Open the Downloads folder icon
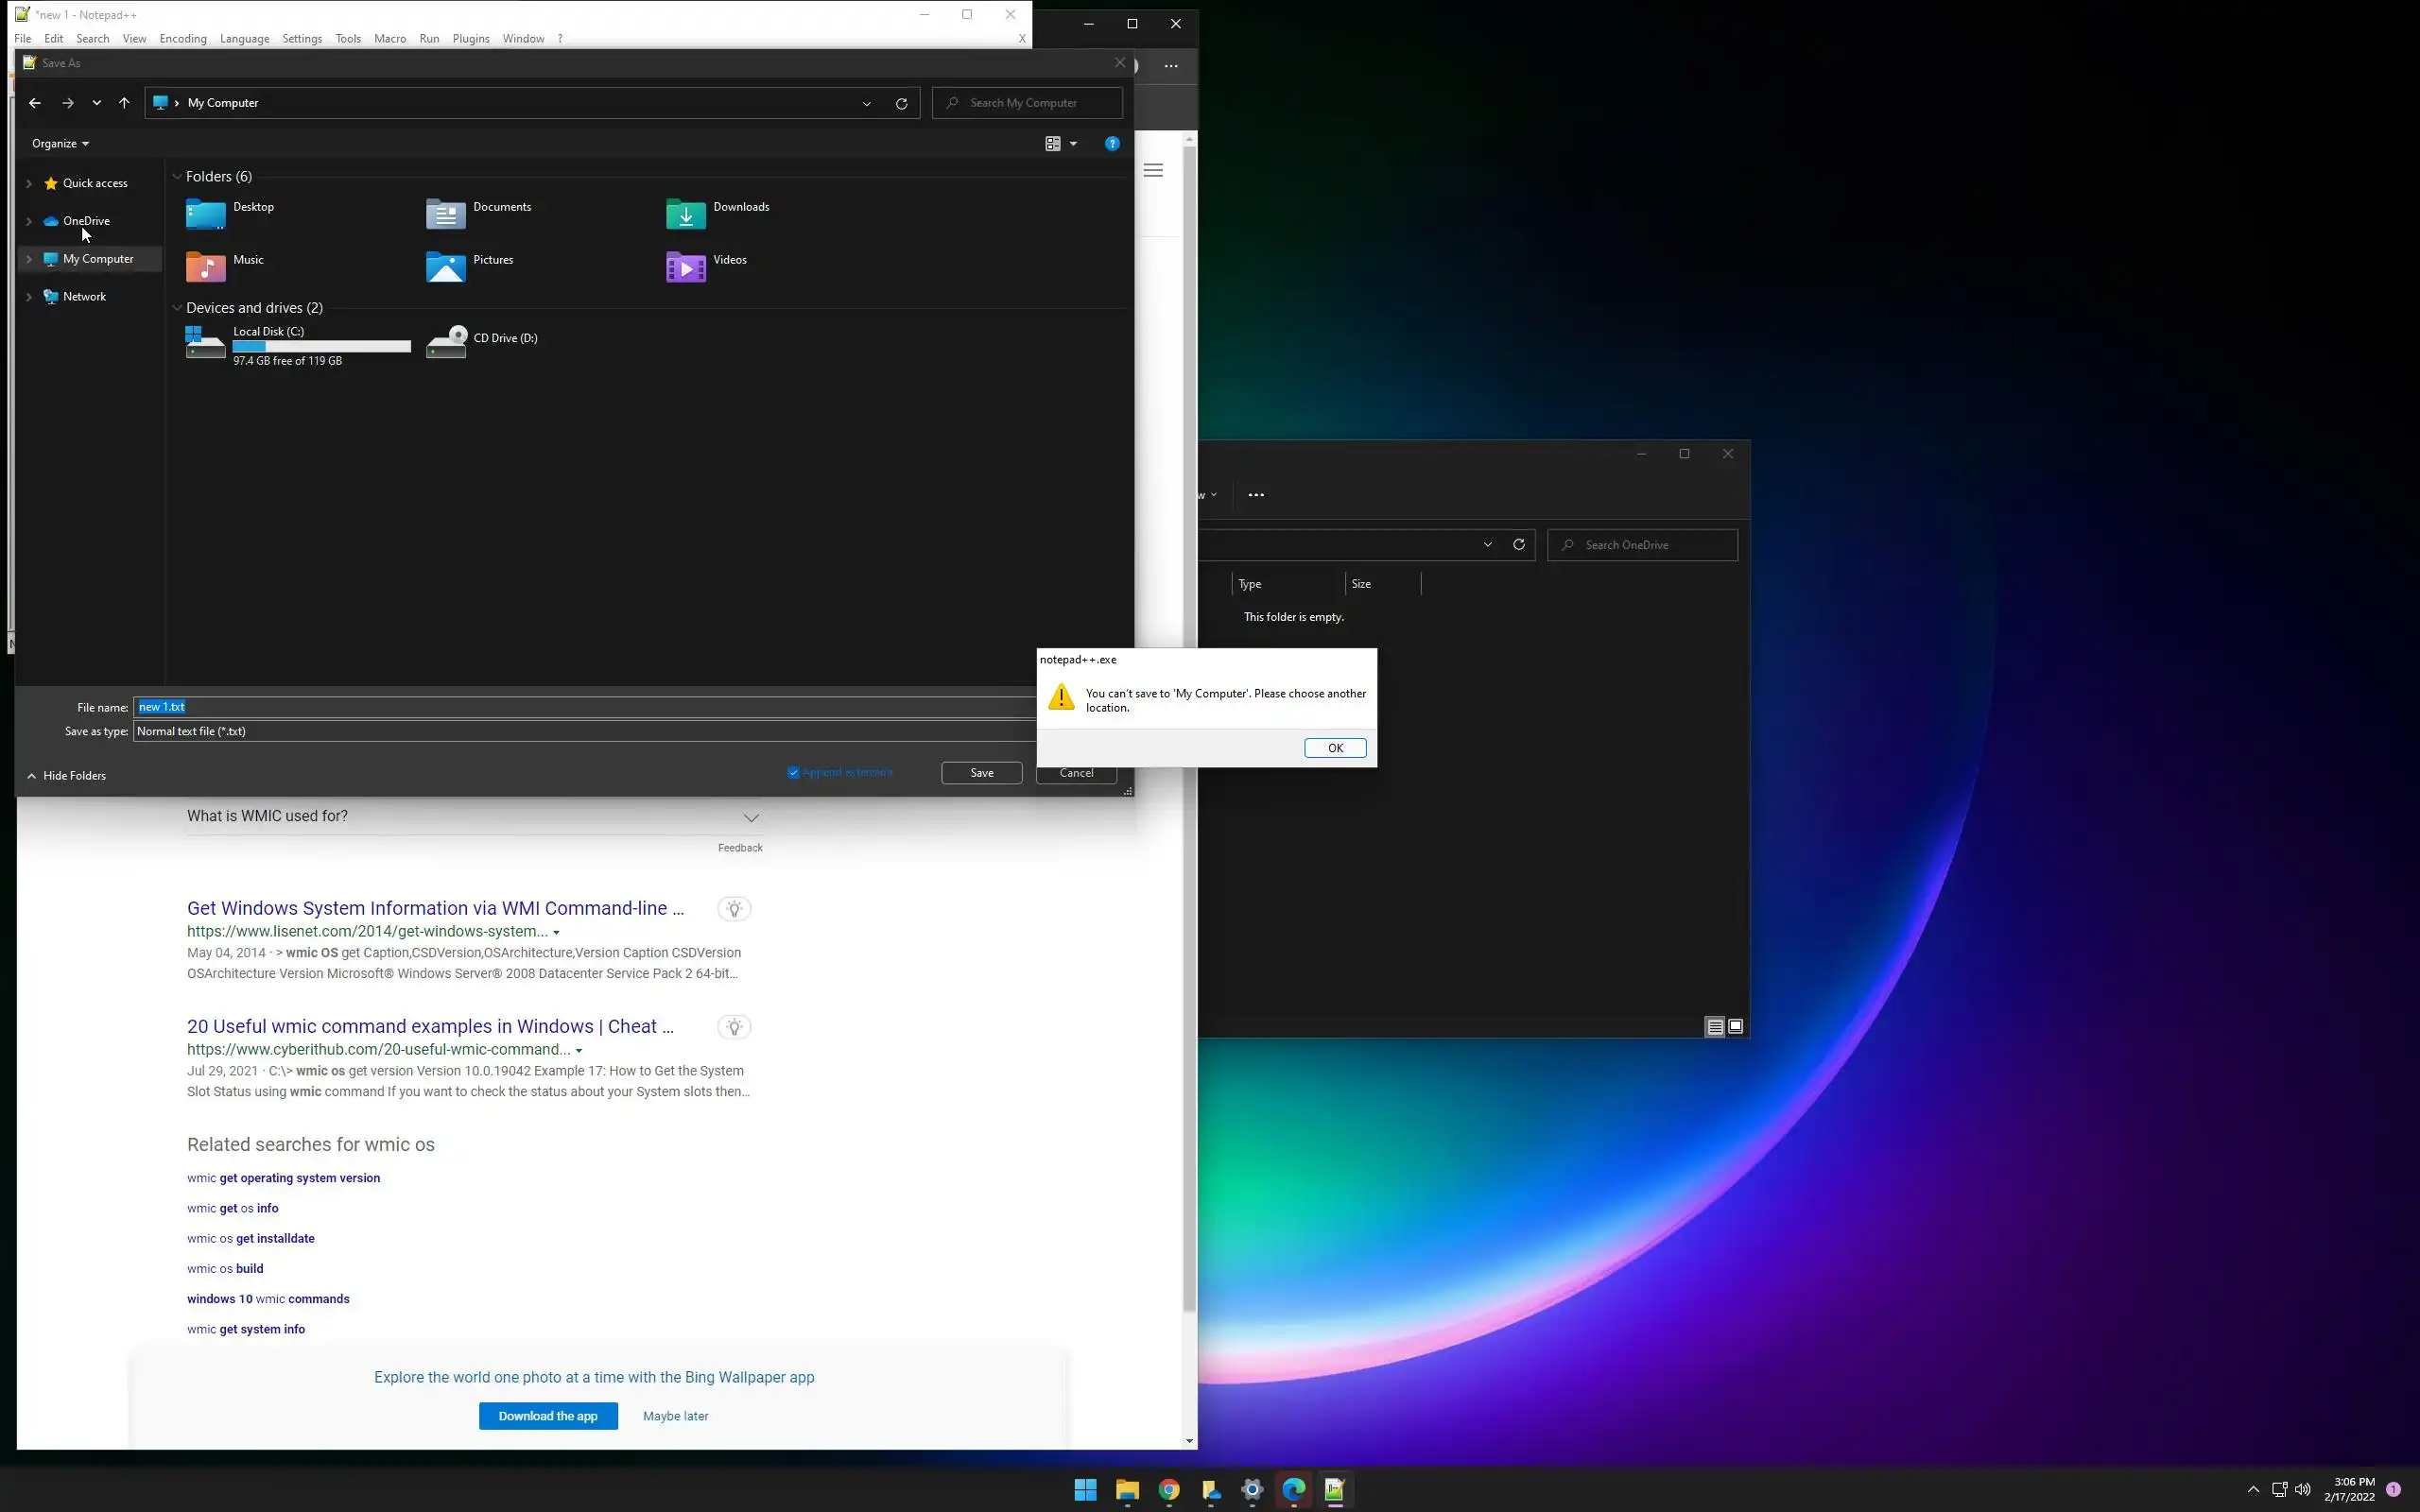Viewport: 2420px width, 1512px height. [686, 214]
